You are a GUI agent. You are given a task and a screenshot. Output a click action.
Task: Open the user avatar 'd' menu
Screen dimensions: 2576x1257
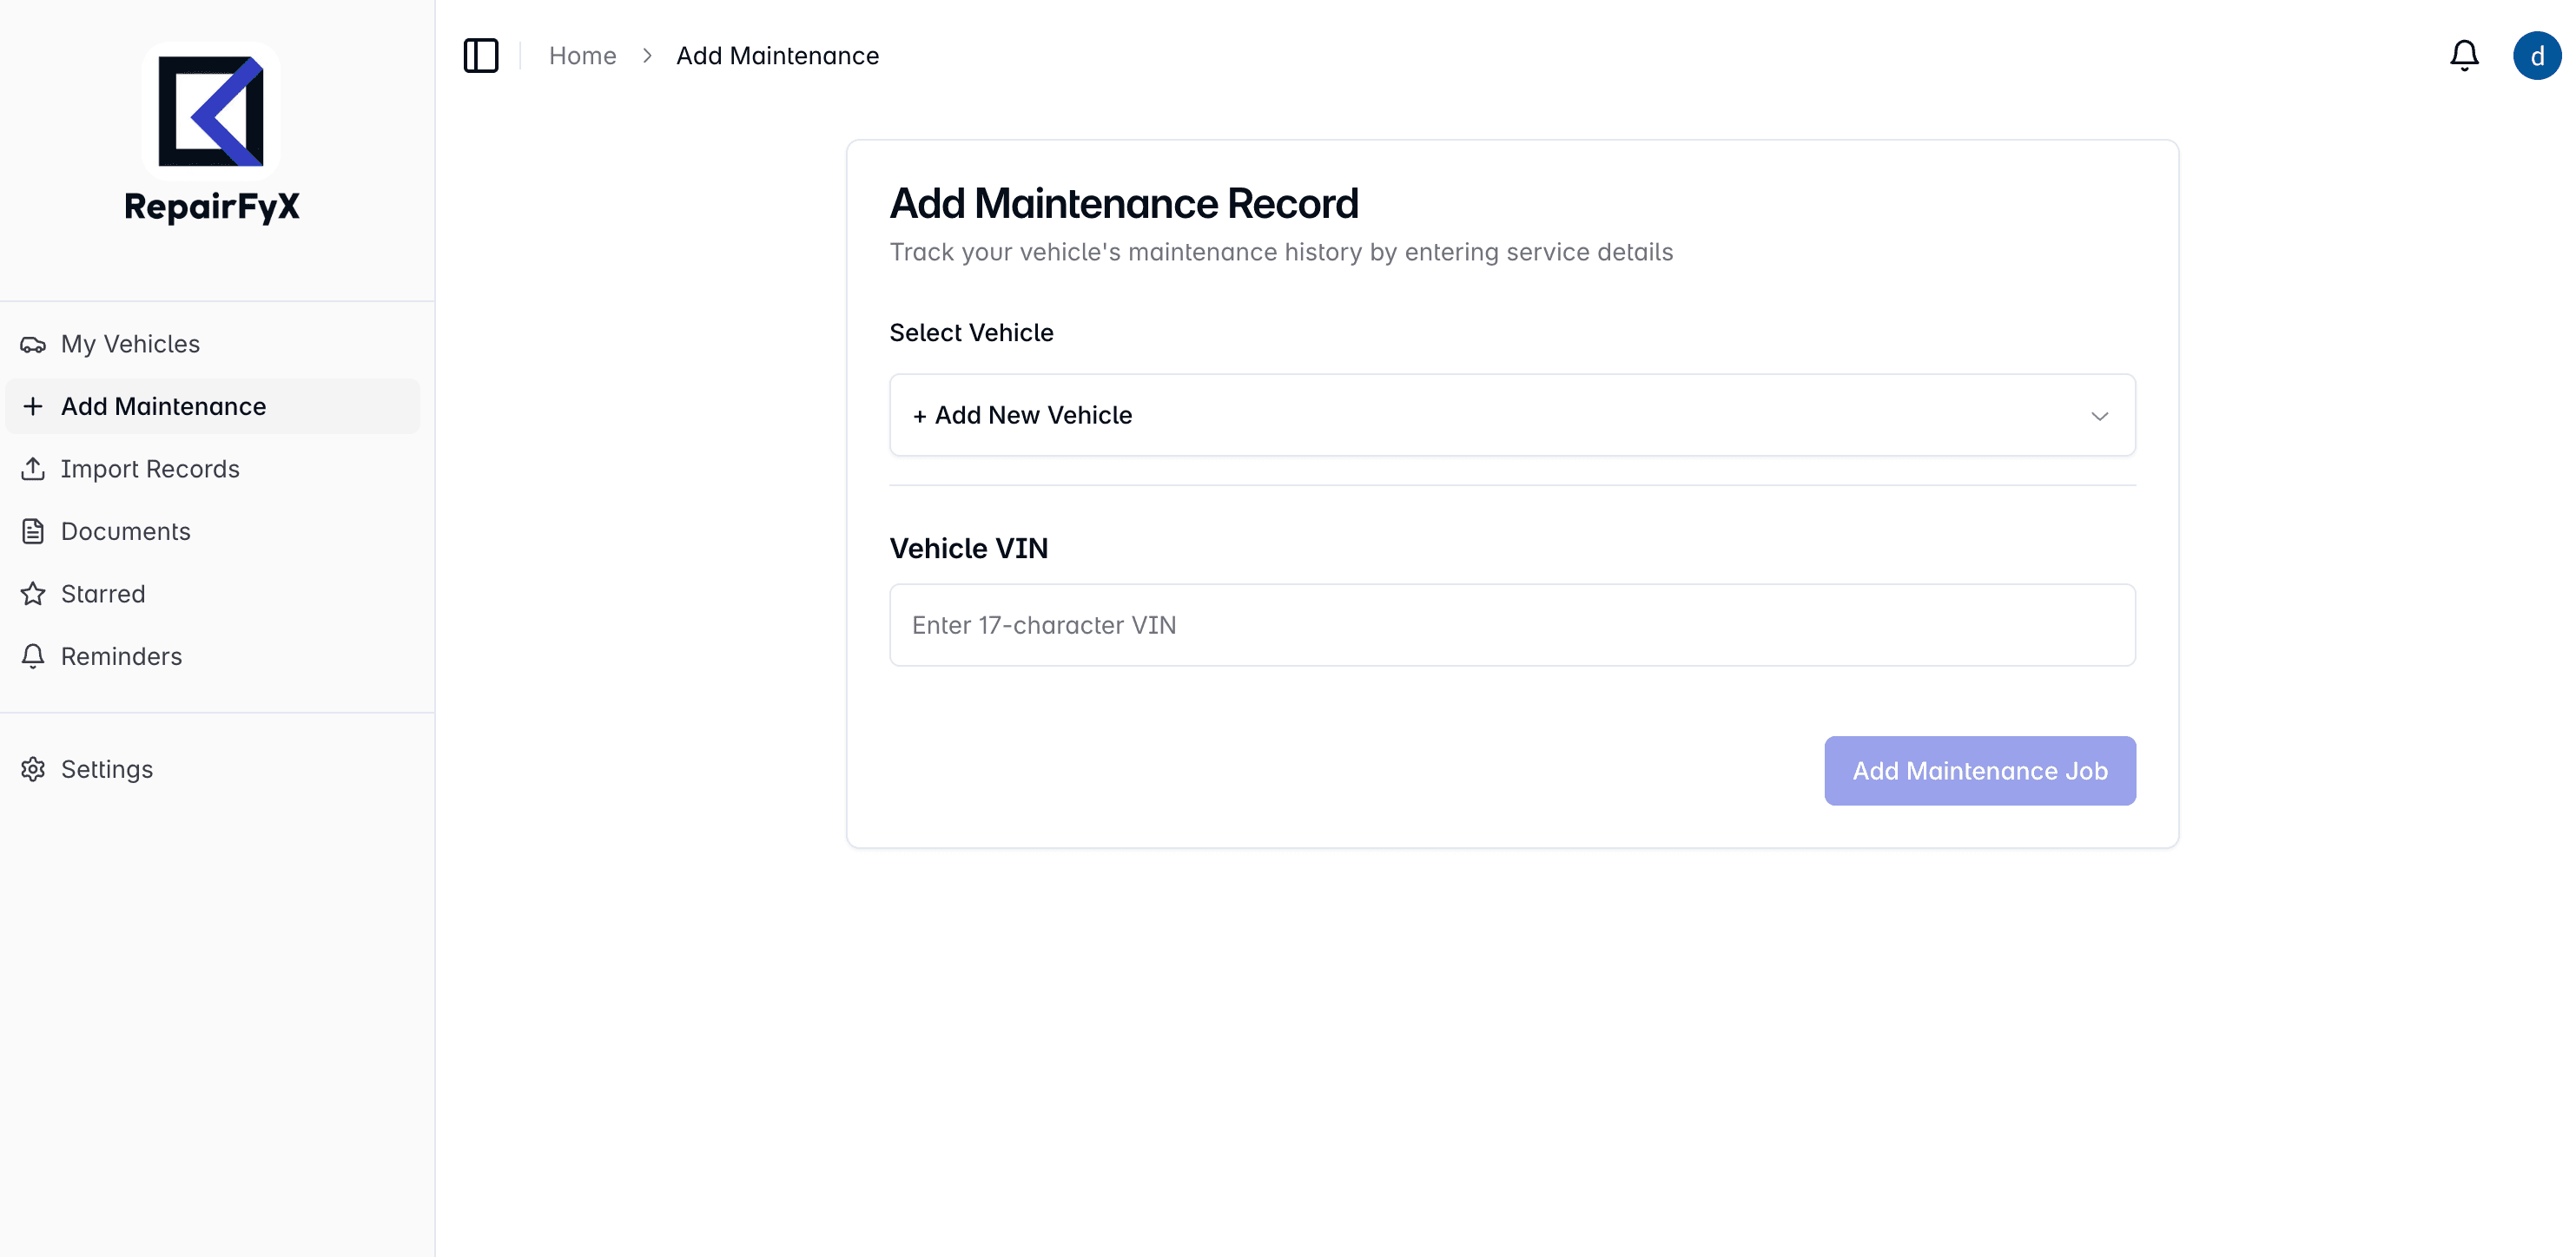[x=2537, y=56]
